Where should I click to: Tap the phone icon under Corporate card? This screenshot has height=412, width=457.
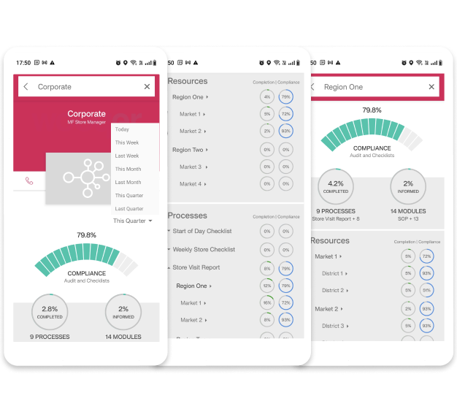29,180
